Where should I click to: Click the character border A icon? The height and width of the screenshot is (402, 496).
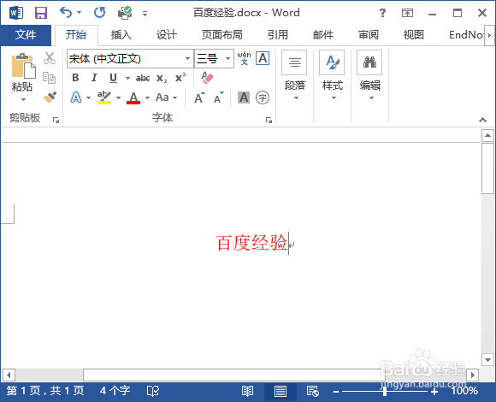tap(263, 58)
